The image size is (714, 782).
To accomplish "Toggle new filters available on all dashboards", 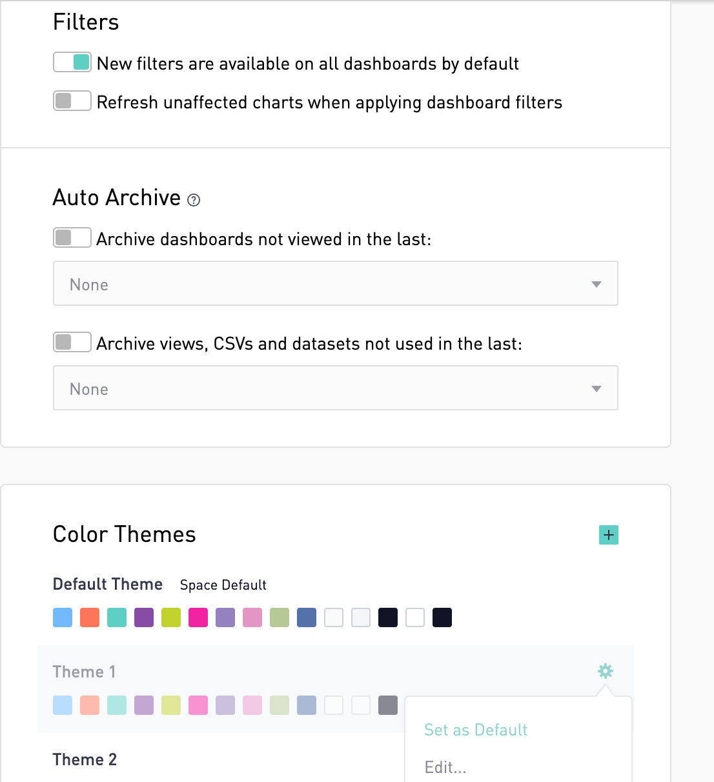I will pyautogui.click(x=72, y=63).
